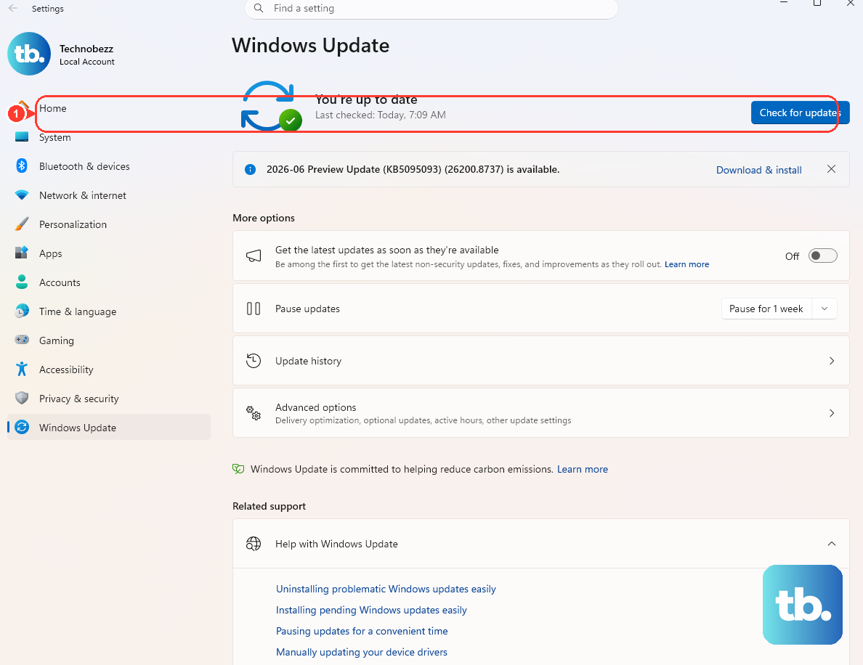Click the blue info icon on preview update banner
863x665 pixels.
pyautogui.click(x=250, y=169)
